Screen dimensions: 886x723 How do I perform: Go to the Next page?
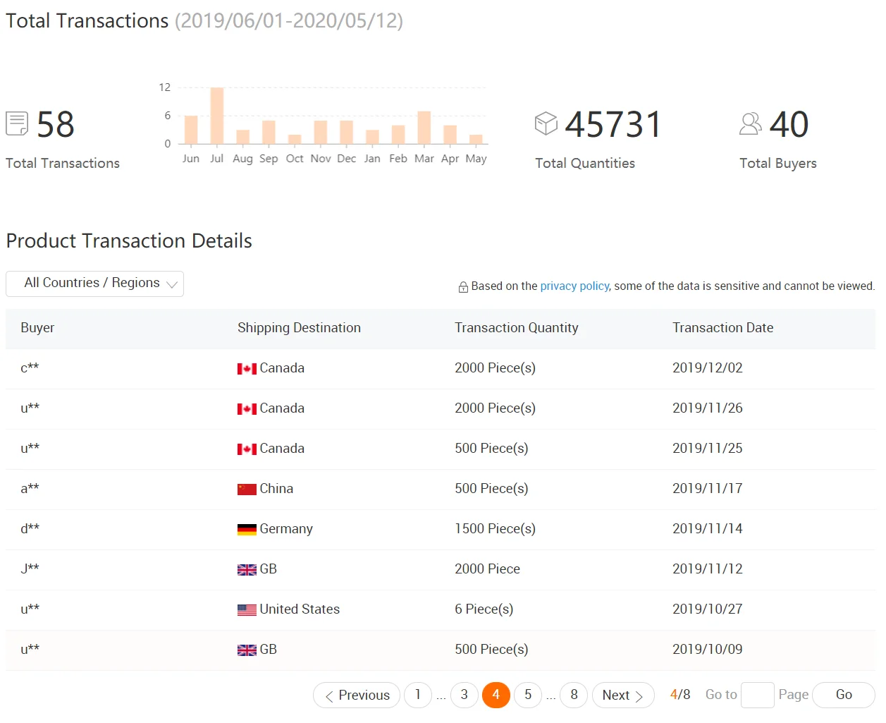[x=623, y=695]
